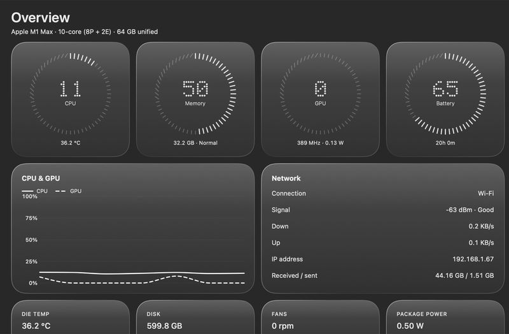Click the 0.1 KB/s upload value
The height and width of the screenshot is (334, 509).
(x=481, y=243)
